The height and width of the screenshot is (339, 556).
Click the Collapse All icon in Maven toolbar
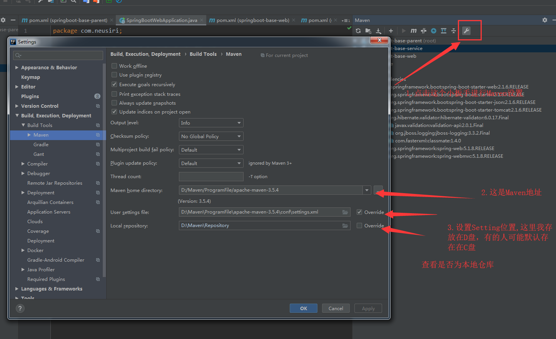click(454, 31)
